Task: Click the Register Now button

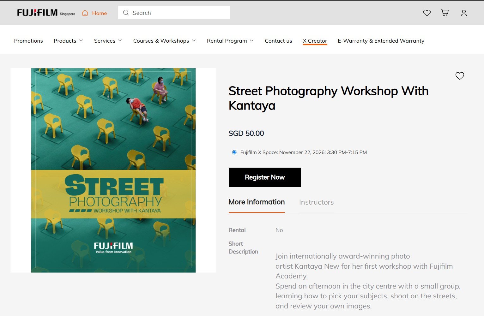Action: tap(265, 177)
